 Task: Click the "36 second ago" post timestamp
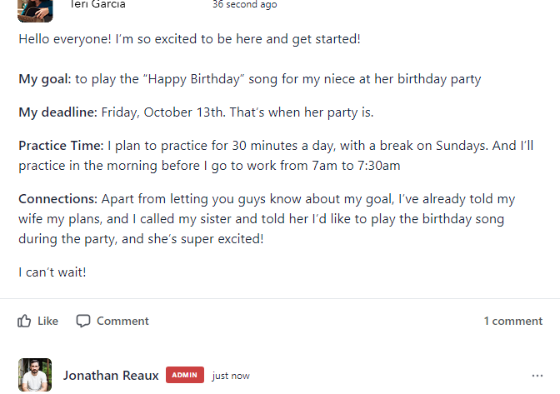245,5
